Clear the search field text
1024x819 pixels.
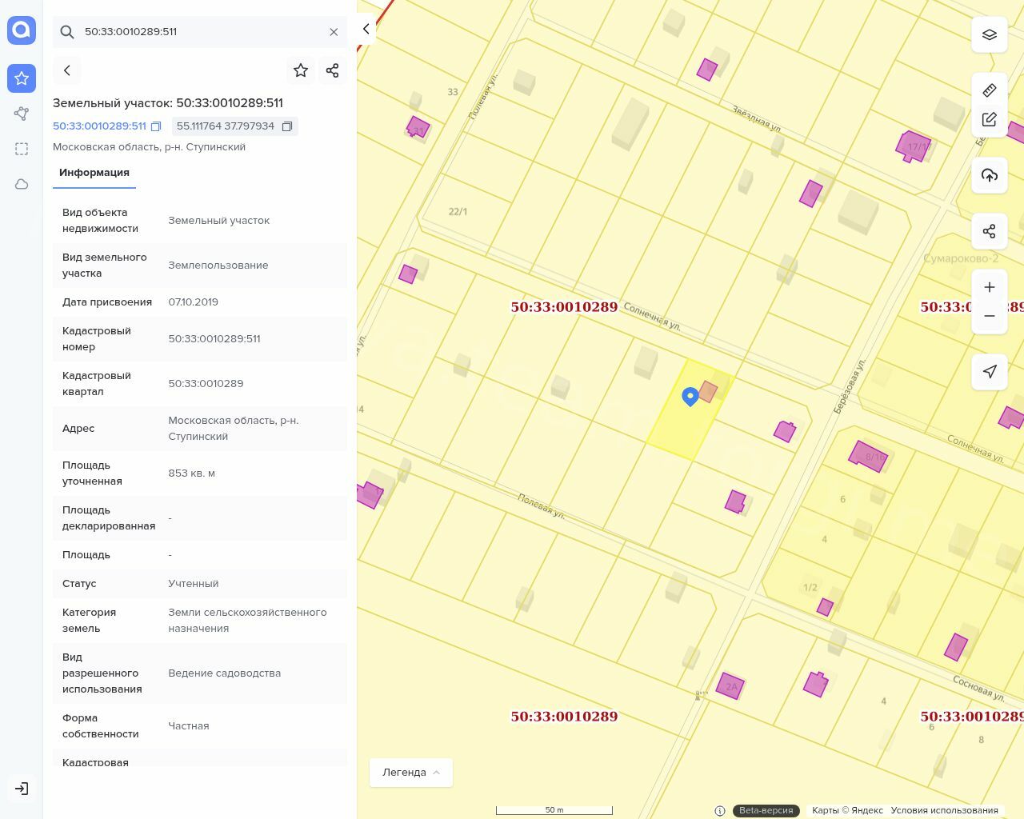[334, 32]
